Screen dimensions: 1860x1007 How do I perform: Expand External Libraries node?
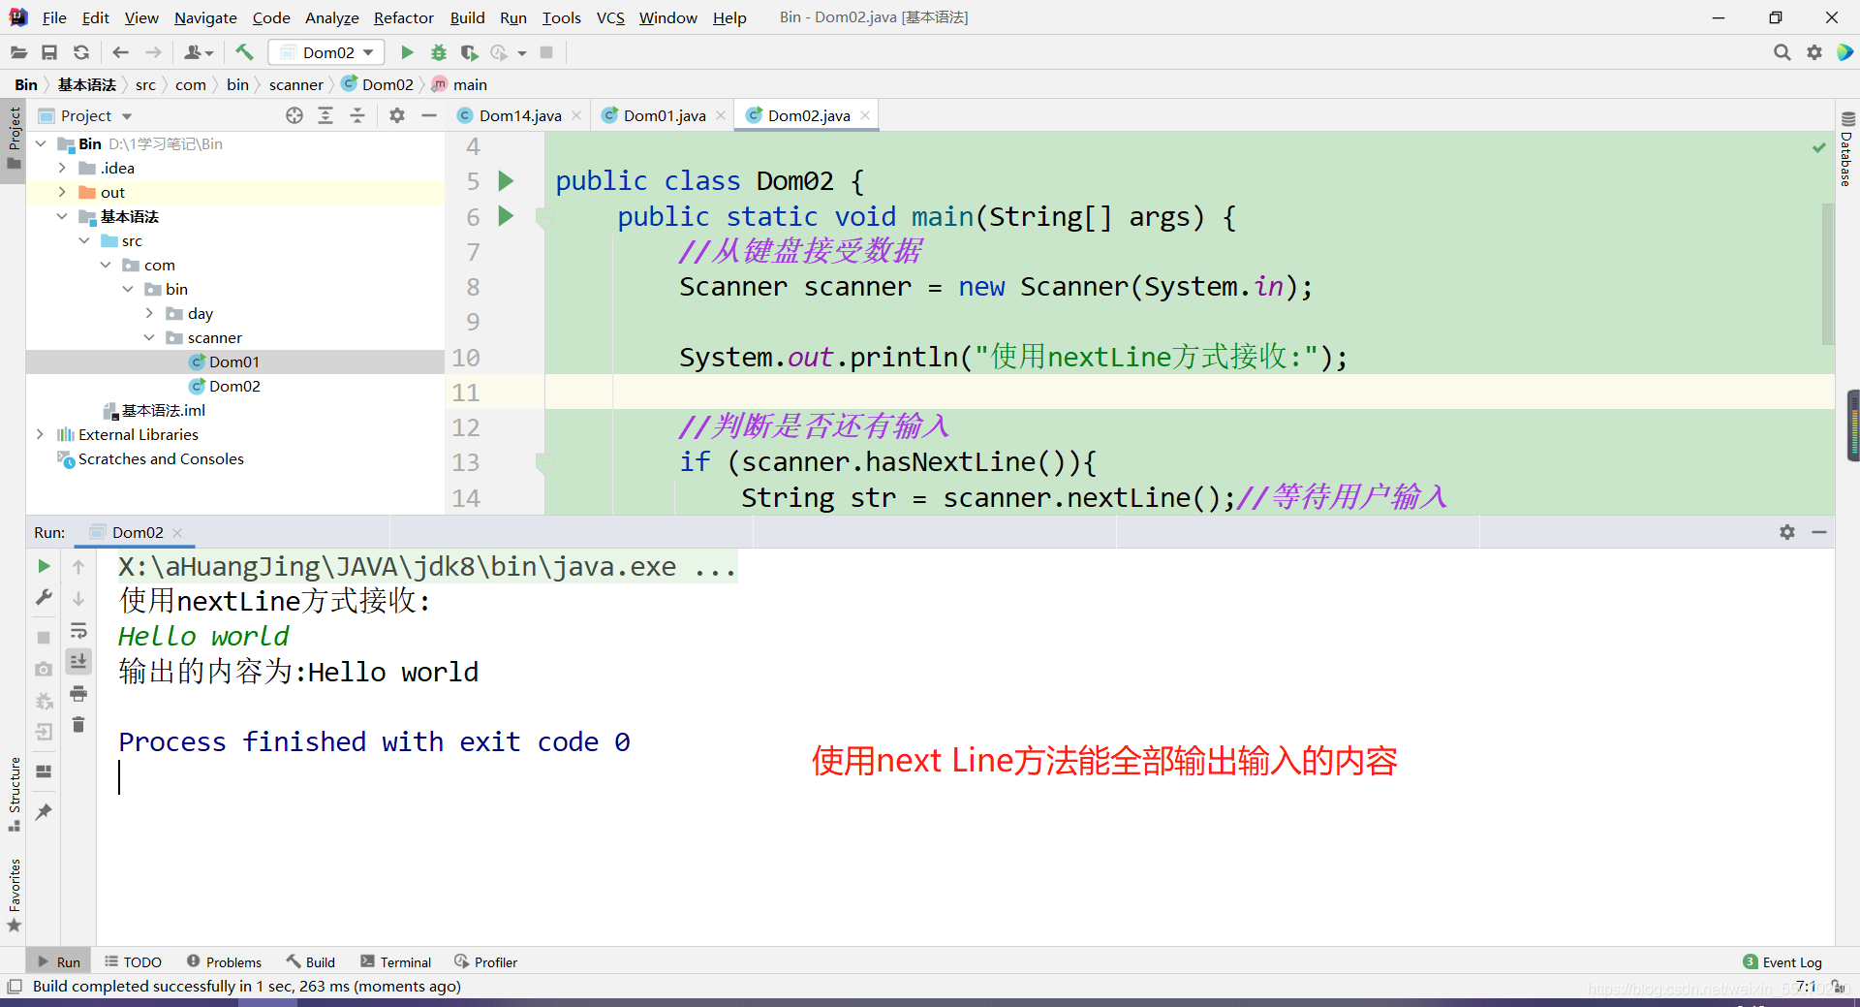(40, 434)
